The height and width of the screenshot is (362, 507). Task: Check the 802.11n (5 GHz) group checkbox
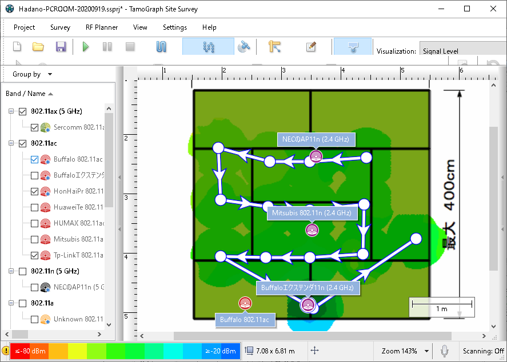[x=22, y=271]
